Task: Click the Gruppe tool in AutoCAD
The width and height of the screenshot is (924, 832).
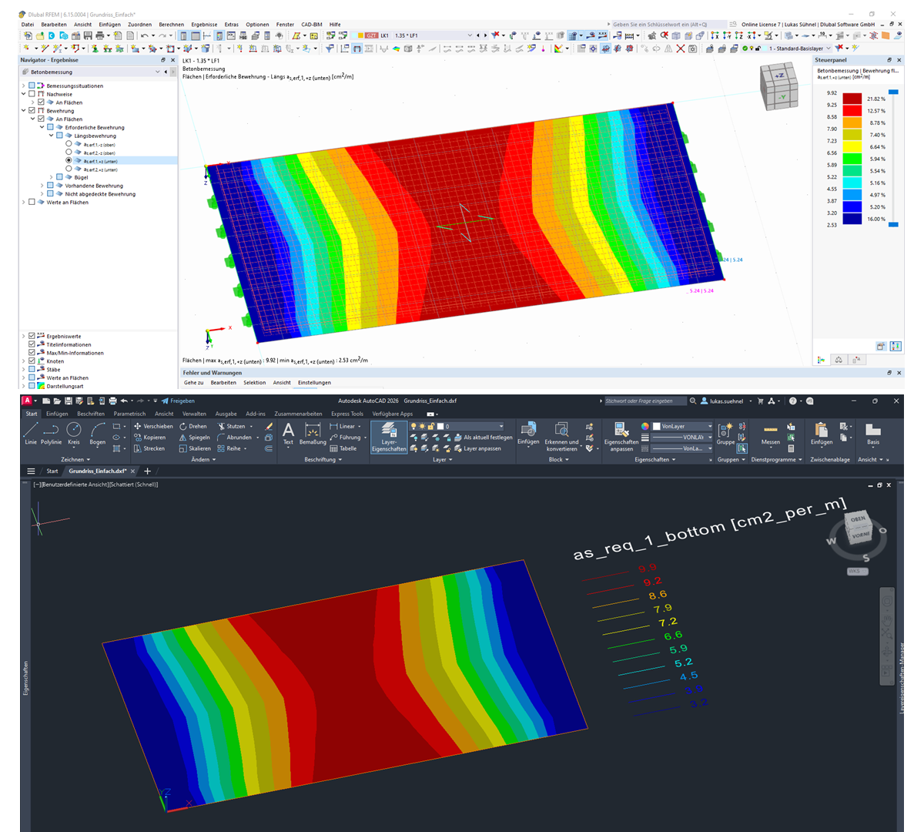Action: 725,433
